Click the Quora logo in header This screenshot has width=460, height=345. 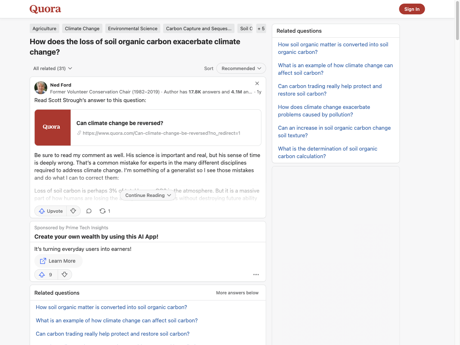coord(45,9)
